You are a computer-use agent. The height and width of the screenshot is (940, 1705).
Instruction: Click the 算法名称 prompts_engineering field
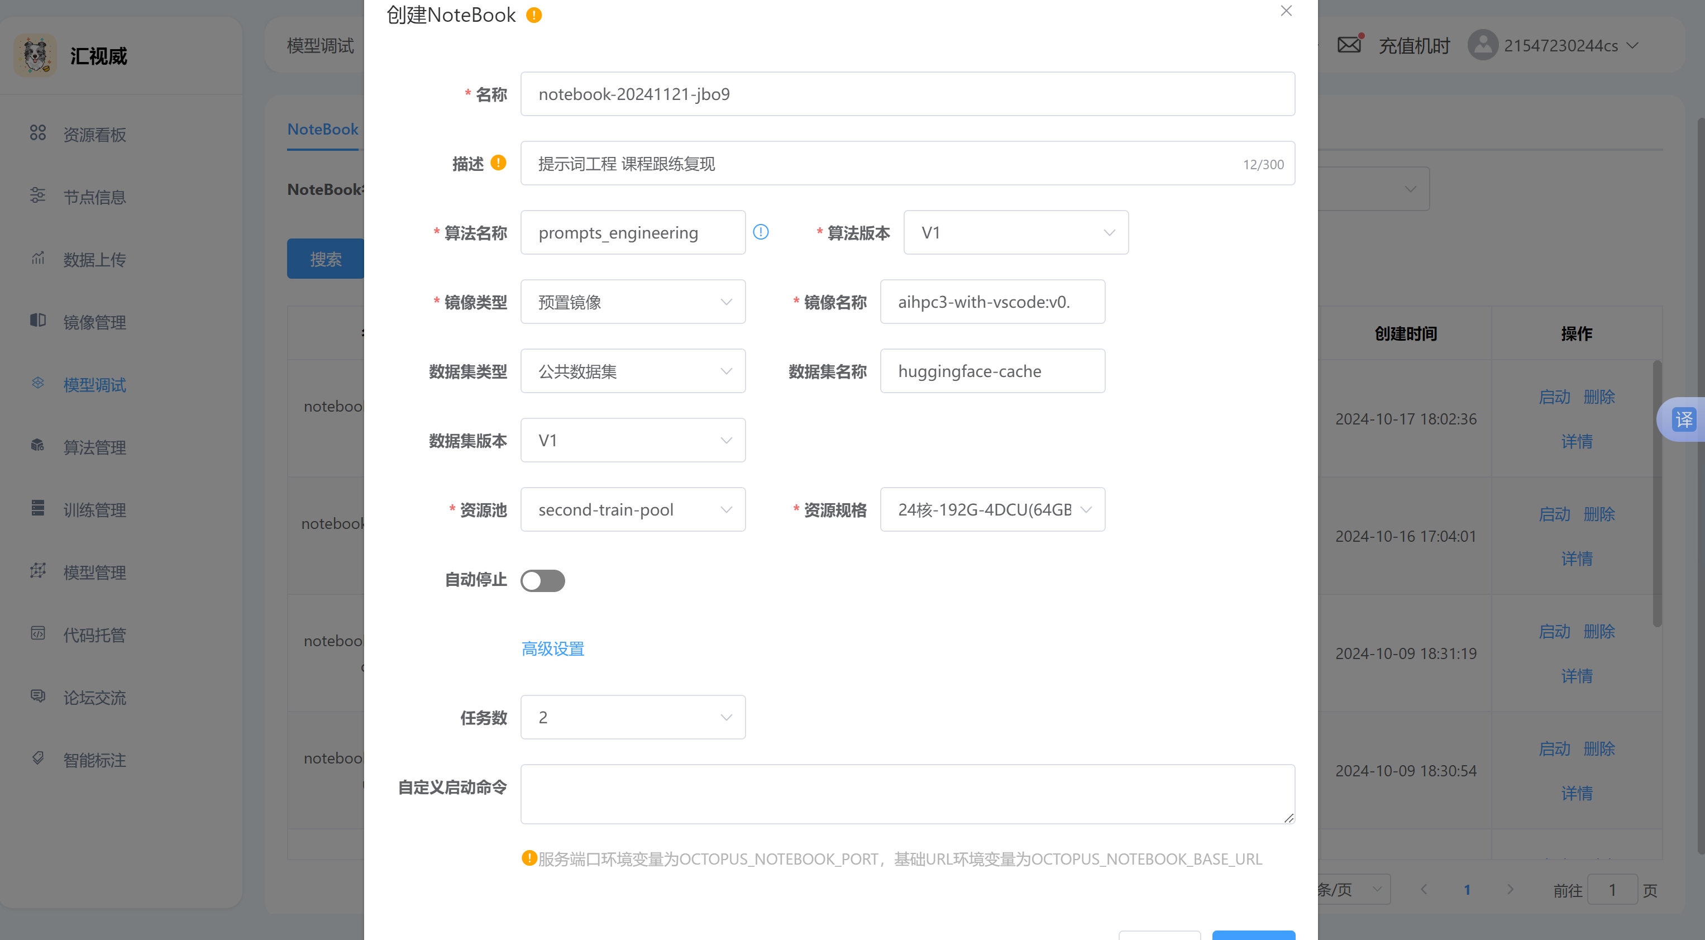coord(633,232)
